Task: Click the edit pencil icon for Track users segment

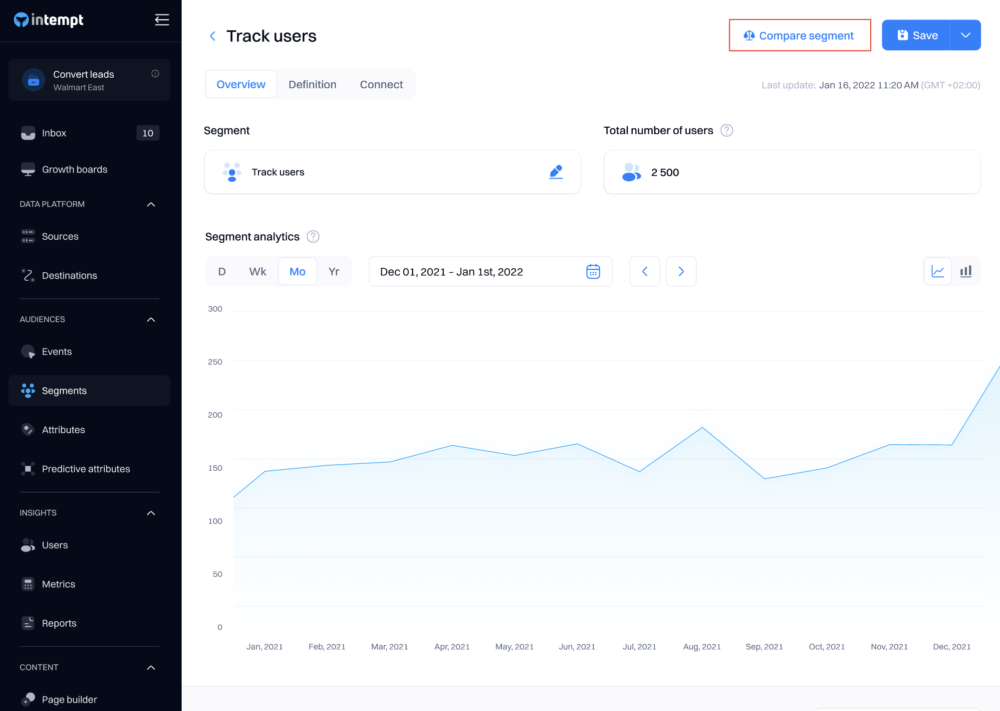Action: [x=556, y=172]
